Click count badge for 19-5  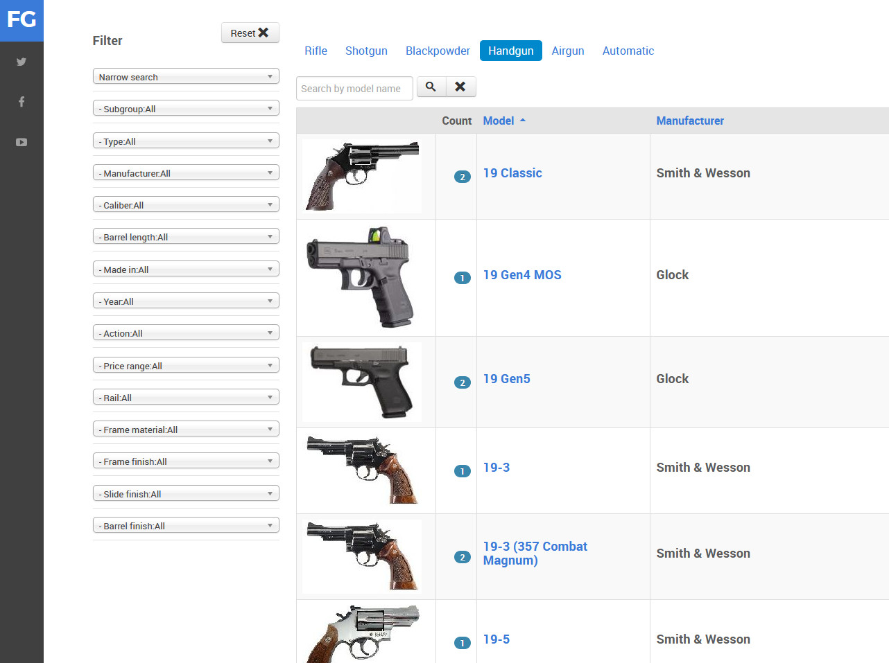tap(463, 643)
